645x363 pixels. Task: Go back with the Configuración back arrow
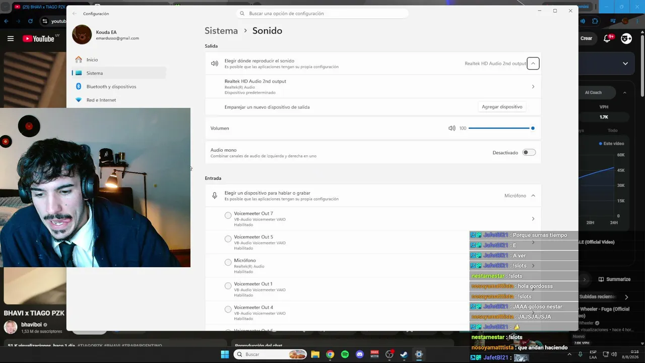click(x=75, y=14)
